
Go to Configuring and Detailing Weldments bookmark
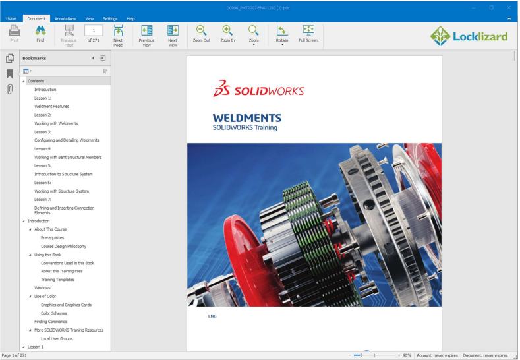tap(67, 140)
